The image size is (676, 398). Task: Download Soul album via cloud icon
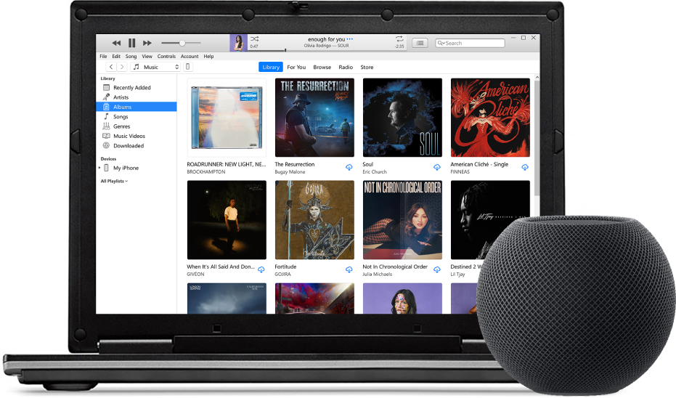click(x=437, y=167)
